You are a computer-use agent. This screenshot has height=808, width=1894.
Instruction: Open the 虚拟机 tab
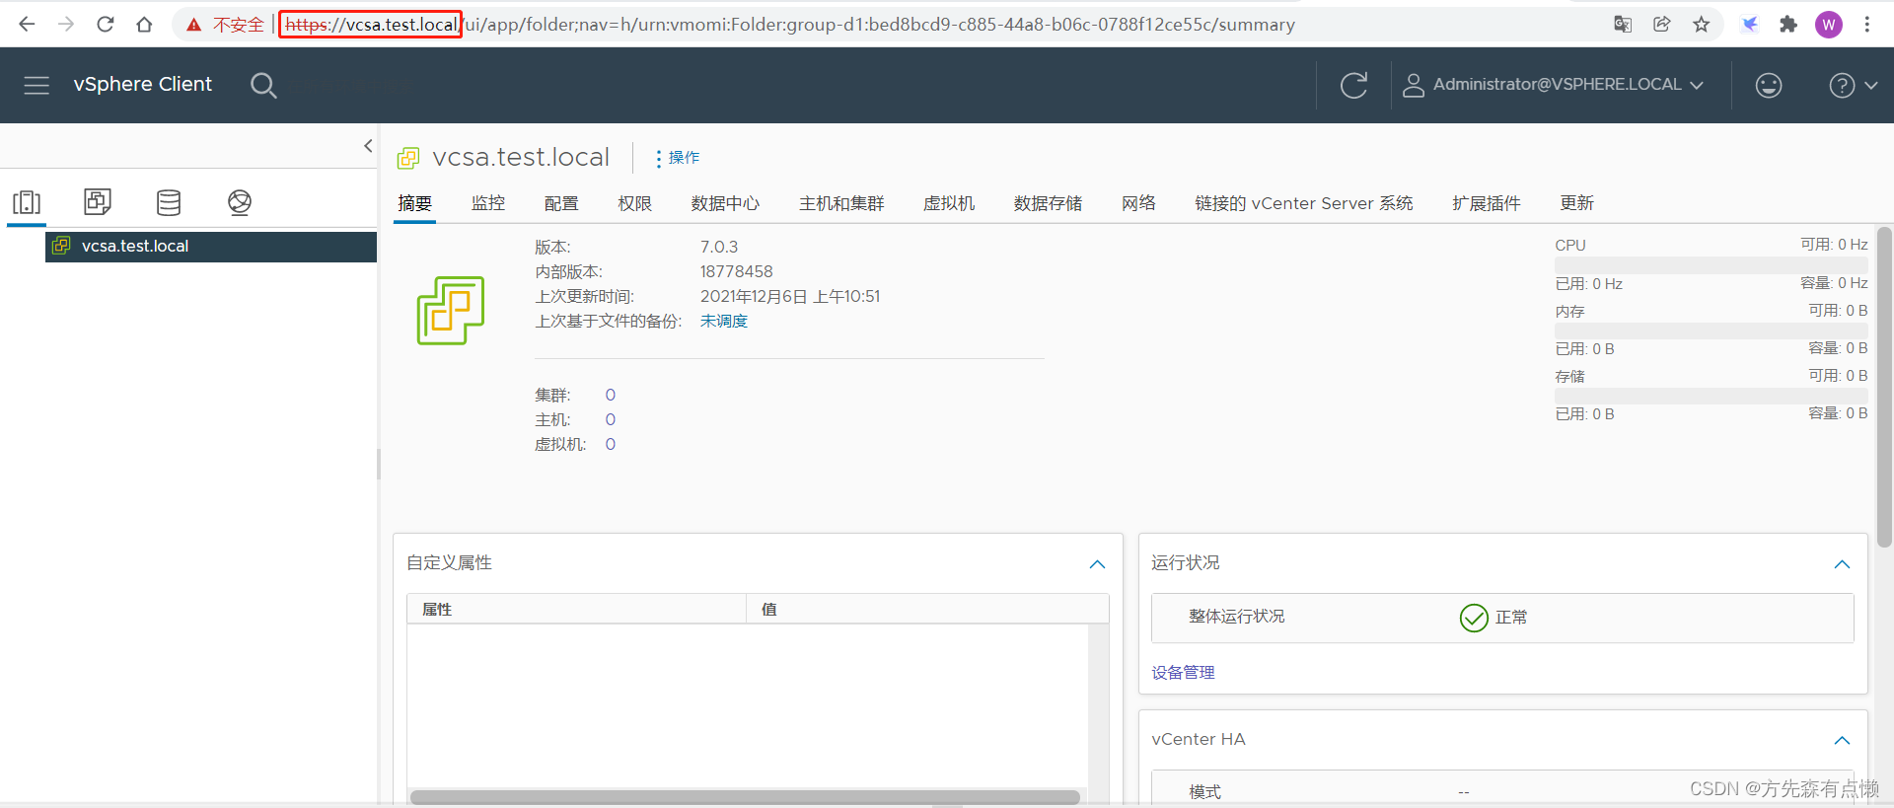pyautogui.click(x=949, y=203)
